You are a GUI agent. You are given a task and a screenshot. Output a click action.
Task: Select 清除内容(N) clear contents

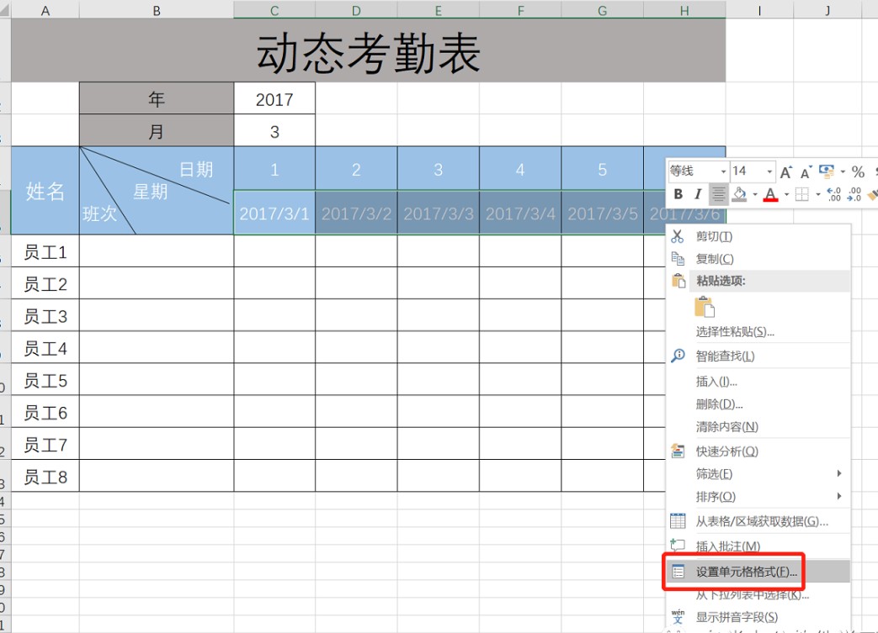click(759, 427)
